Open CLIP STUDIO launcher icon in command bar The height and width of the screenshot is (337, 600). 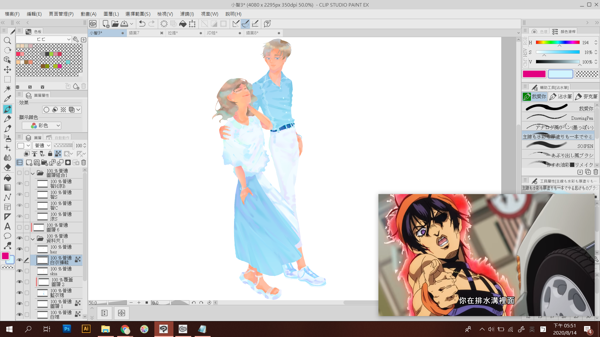93,24
